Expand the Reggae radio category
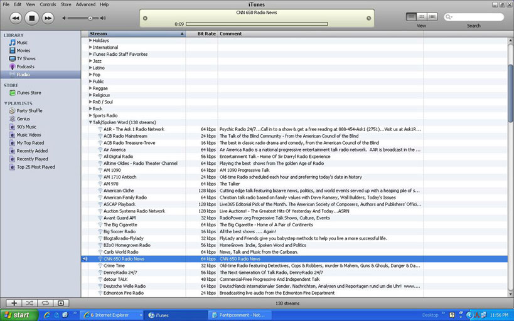The image size is (514, 321). click(90, 88)
